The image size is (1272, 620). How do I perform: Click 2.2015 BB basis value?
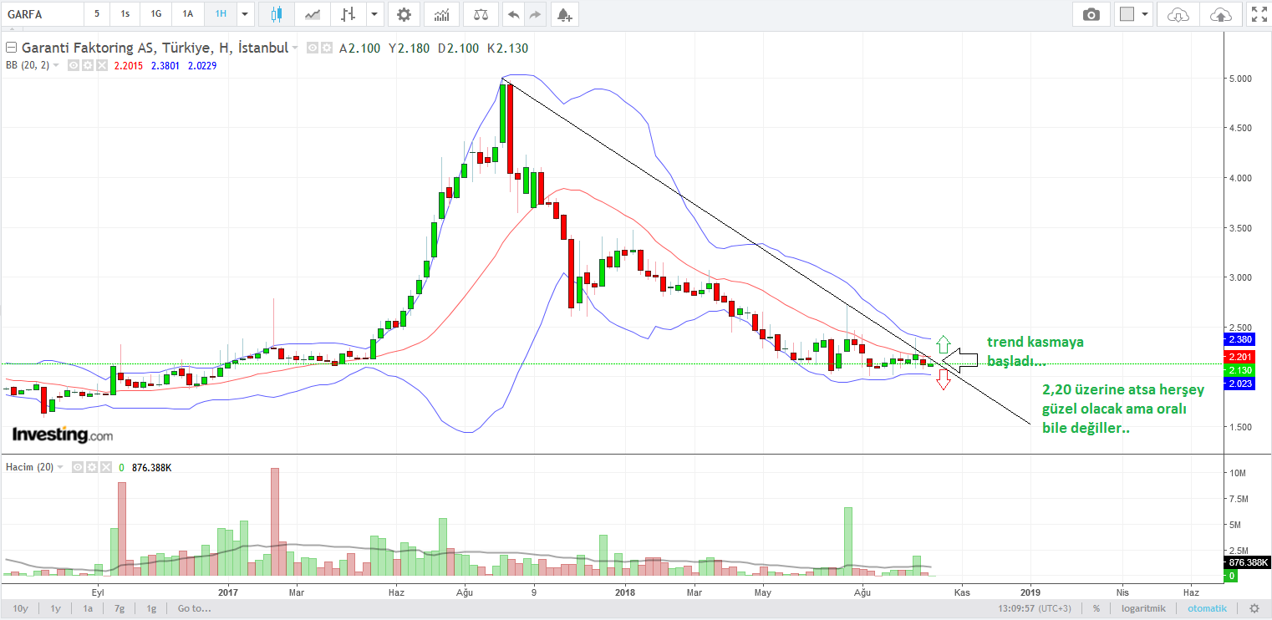[x=130, y=65]
